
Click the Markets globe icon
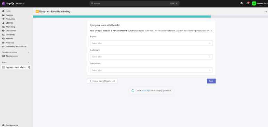pos(3,38)
